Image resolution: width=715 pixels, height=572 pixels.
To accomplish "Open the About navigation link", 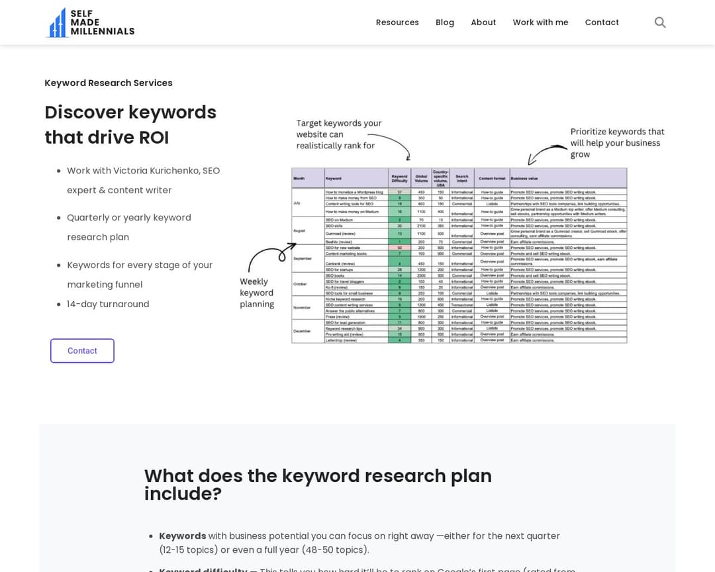I will coord(483,23).
